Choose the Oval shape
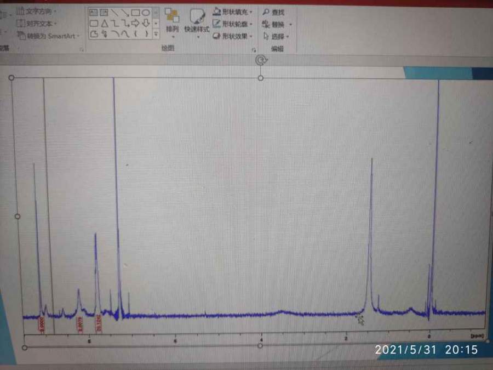Screen dimensions: 493x370 pos(146,13)
